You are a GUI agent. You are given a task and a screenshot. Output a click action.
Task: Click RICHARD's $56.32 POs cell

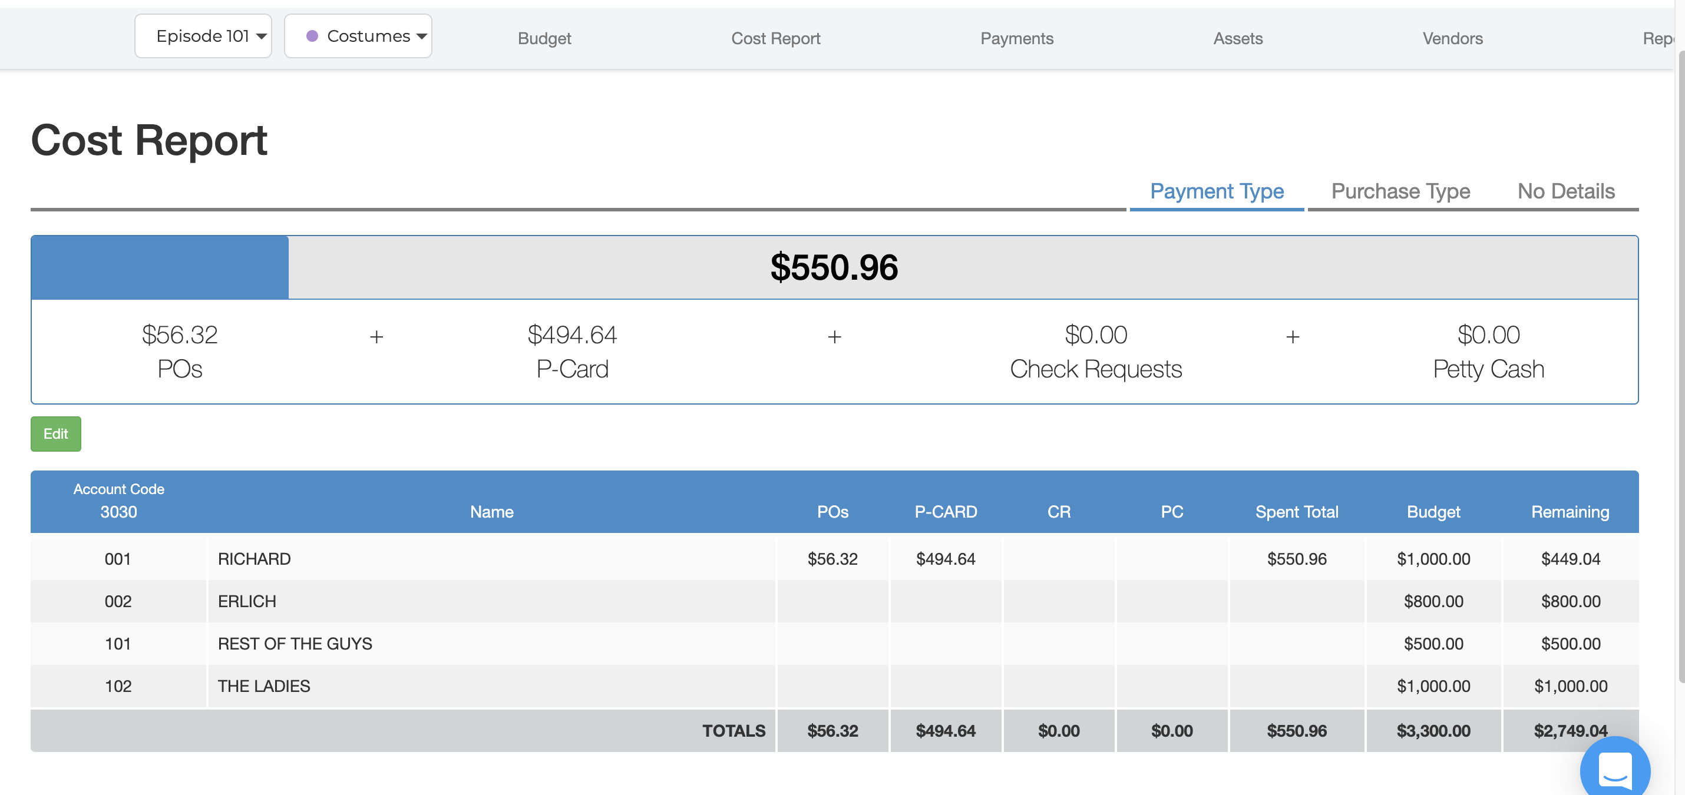(832, 559)
